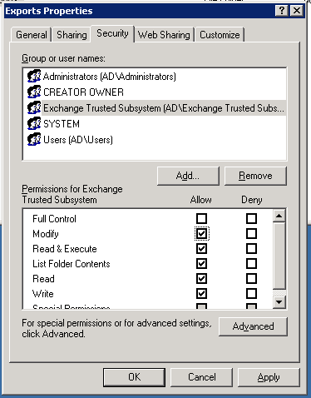Open the Web Sharing tab

point(164,35)
